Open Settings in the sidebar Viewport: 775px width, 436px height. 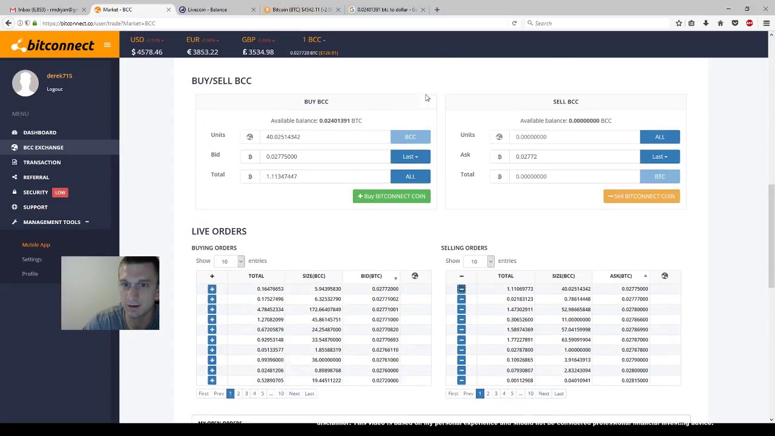click(31, 259)
